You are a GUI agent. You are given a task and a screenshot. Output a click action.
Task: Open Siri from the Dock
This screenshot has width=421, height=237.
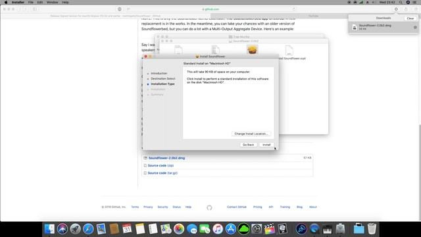point(62,229)
